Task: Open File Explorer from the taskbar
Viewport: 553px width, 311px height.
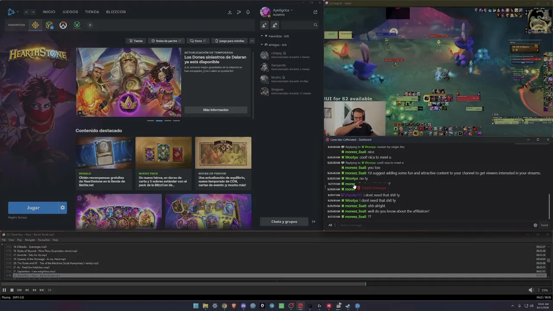Action: [x=205, y=306]
